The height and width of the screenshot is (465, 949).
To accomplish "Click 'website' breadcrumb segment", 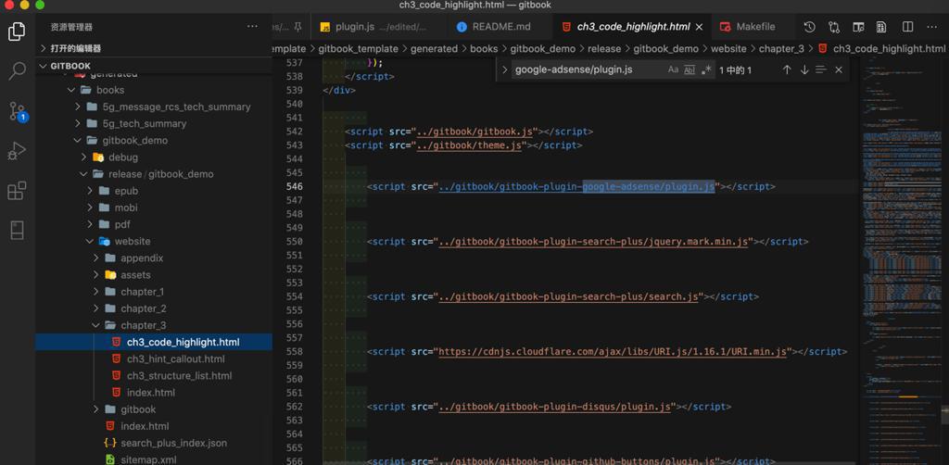I will [728, 49].
